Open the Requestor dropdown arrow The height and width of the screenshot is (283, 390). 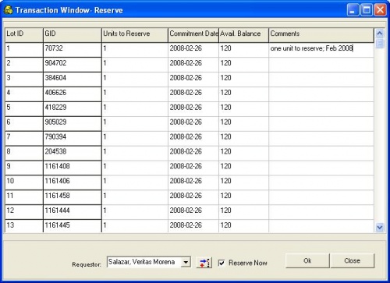click(x=186, y=262)
